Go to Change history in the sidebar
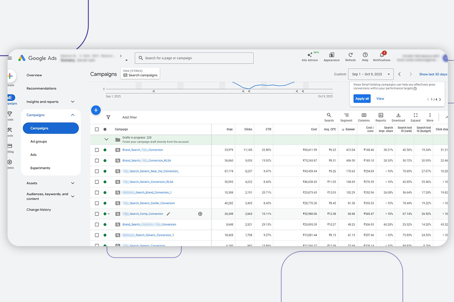Viewport: 454px width, 302px height. pyautogui.click(x=39, y=210)
